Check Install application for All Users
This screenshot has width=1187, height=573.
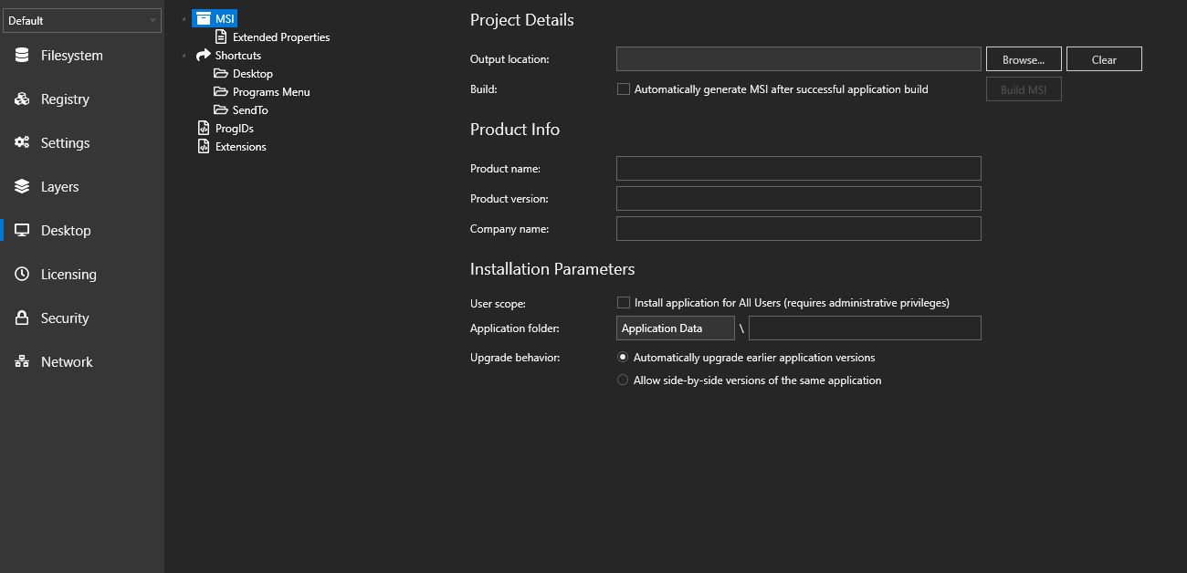click(624, 303)
